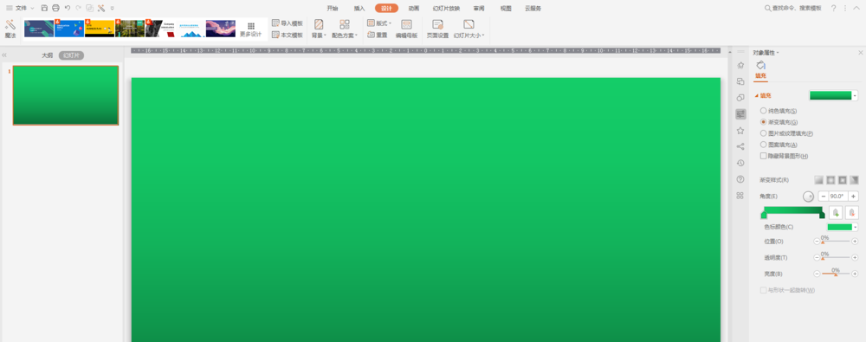The width and height of the screenshot is (866, 342).
Task: Click the four-squares apps icon in the sidebar
Action: (740, 196)
